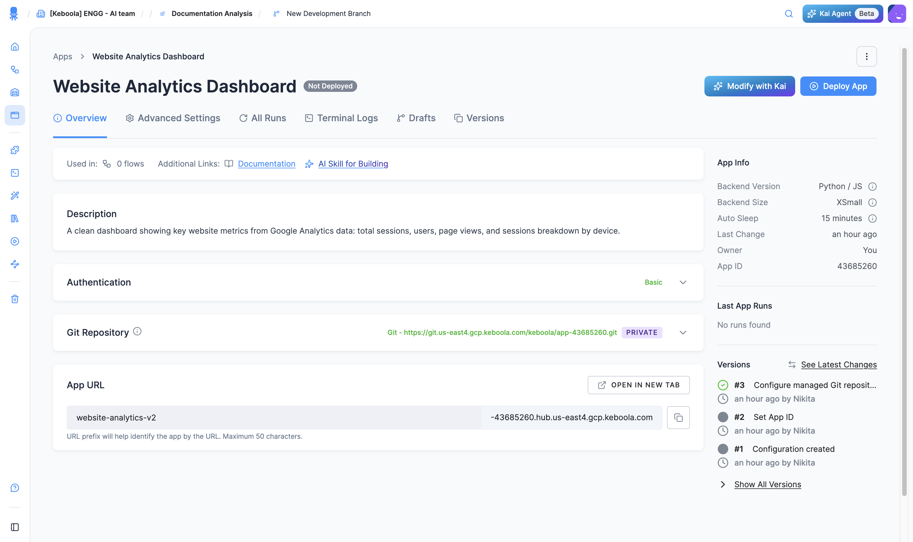The image size is (913, 542).
Task: Open [Keboola] ENGG - AI team breadcrumb
Action: point(92,13)
